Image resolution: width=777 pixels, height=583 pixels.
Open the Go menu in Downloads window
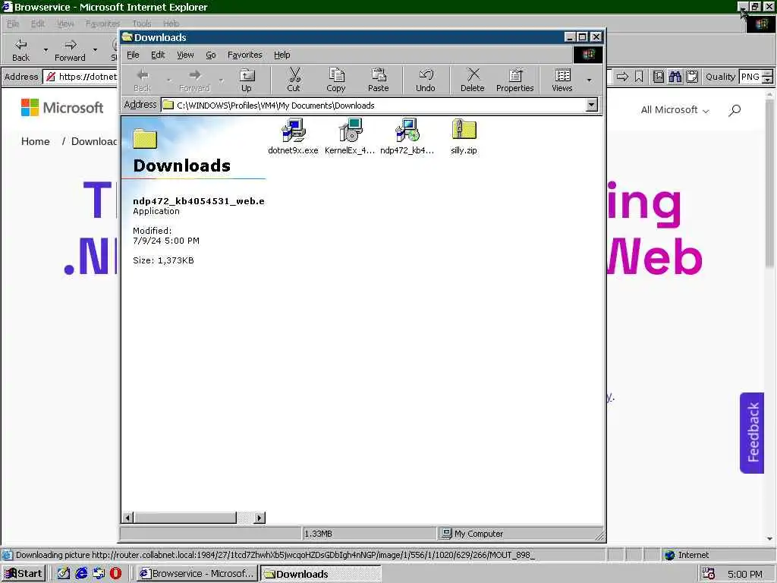pos(211,55)
